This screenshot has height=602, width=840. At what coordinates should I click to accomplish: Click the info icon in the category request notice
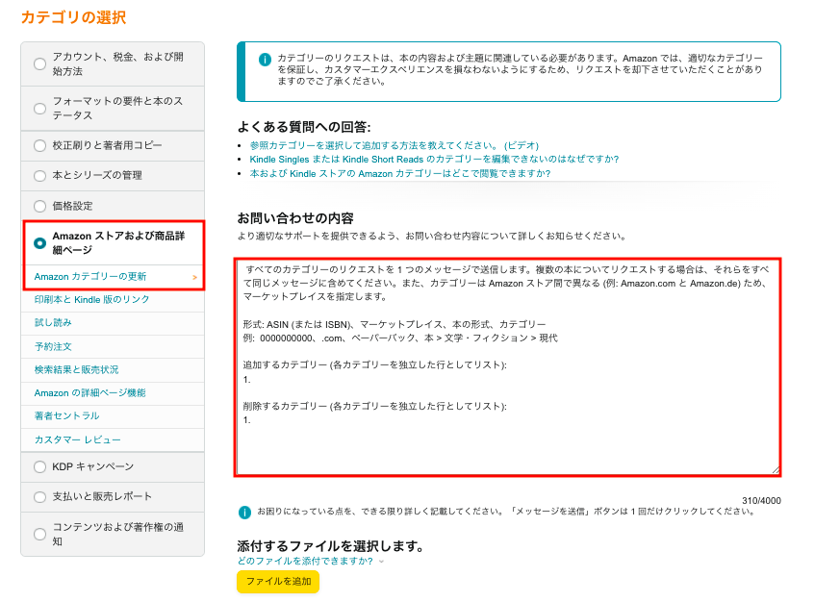click(x=265, y=60)
